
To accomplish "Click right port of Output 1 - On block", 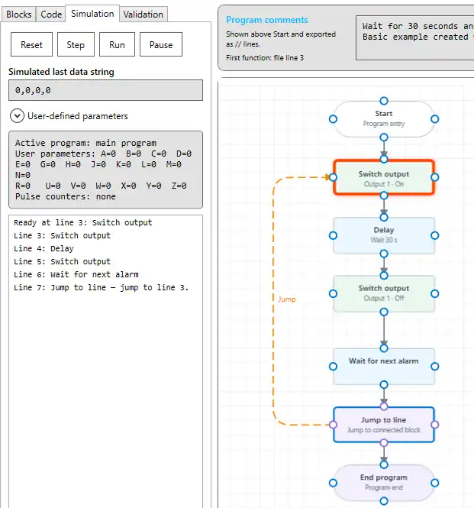I will coord(435,177).
